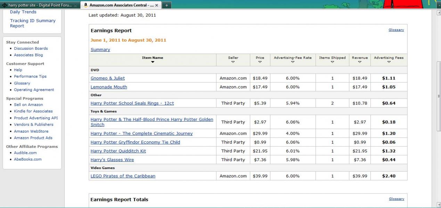Screen dimensions: 441x208
Task: Open Kindle for Associates link
Action: (33, 111)
